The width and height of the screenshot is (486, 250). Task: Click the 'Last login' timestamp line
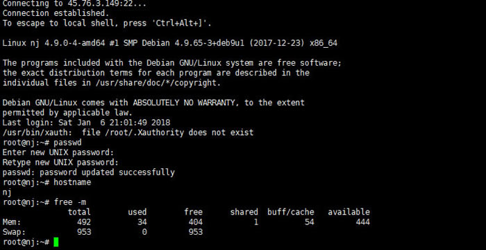[86, 123]
